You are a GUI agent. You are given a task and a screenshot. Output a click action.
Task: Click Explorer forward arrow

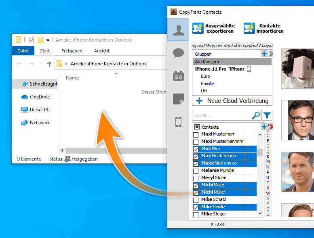coord(32,64)
